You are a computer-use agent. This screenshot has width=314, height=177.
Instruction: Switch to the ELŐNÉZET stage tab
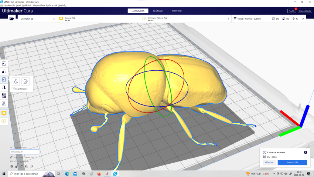click(158, 11)
